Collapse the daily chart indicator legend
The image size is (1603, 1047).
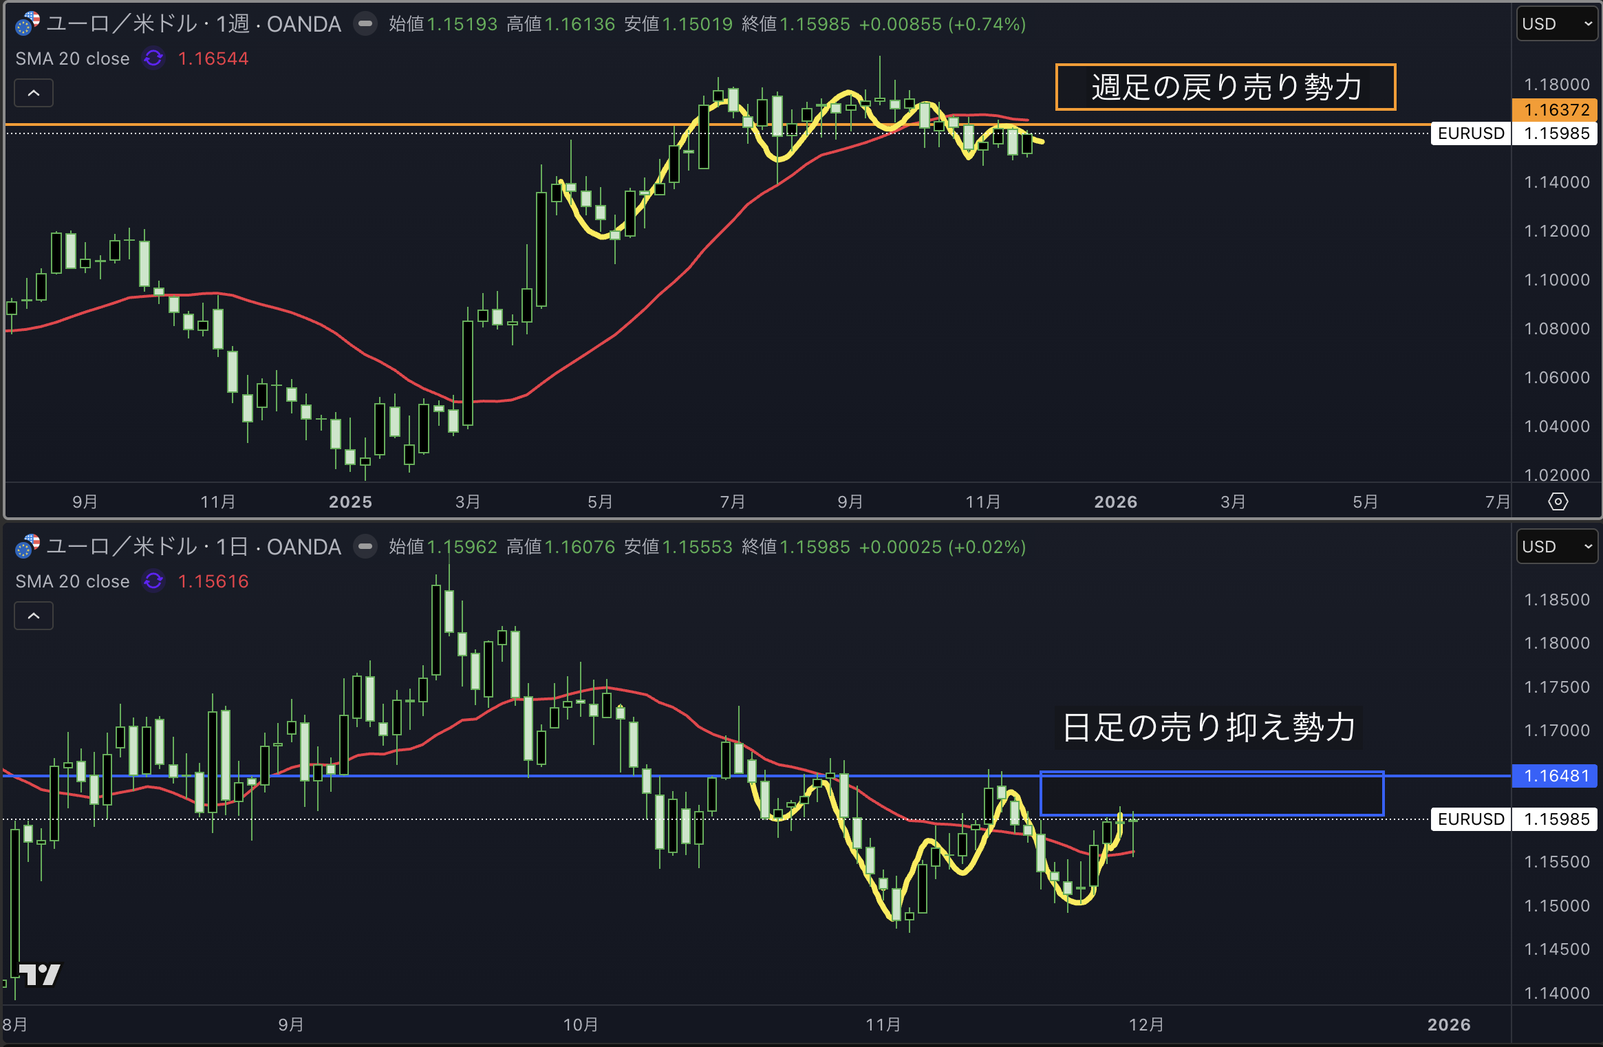point(34,616)
